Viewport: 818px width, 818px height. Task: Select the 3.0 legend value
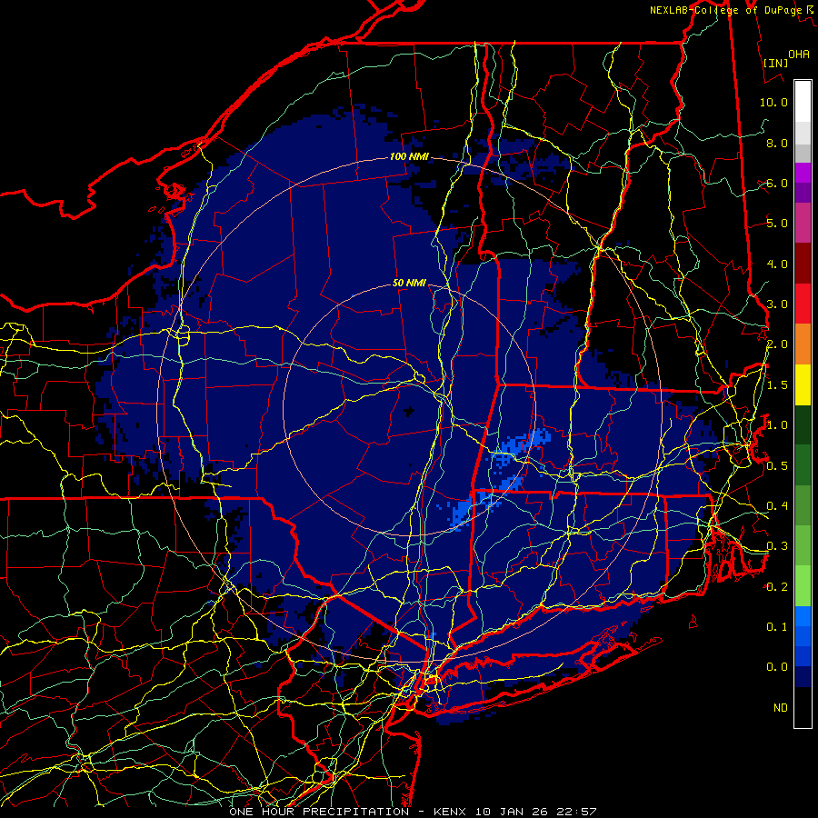click(x=777, y=304)
